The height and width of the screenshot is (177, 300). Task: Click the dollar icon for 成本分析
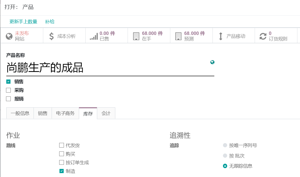point(51,36)
